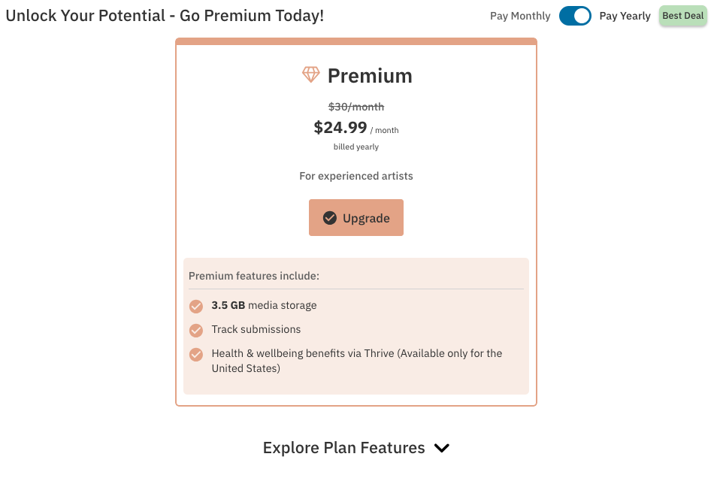
Task: Toggle the Pay Monthly / Pay Yearly switch
Action: (575, 16)
